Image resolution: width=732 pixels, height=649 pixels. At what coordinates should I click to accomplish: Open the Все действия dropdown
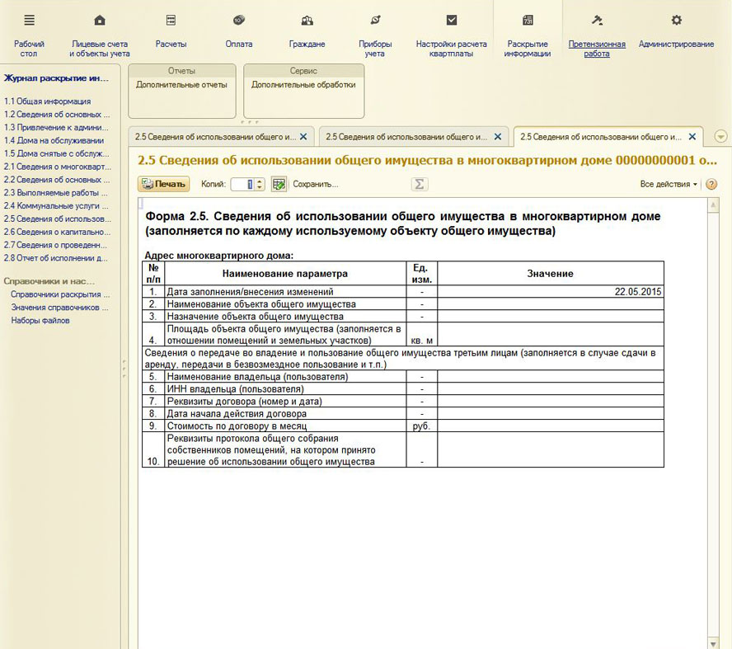[669, 184]
